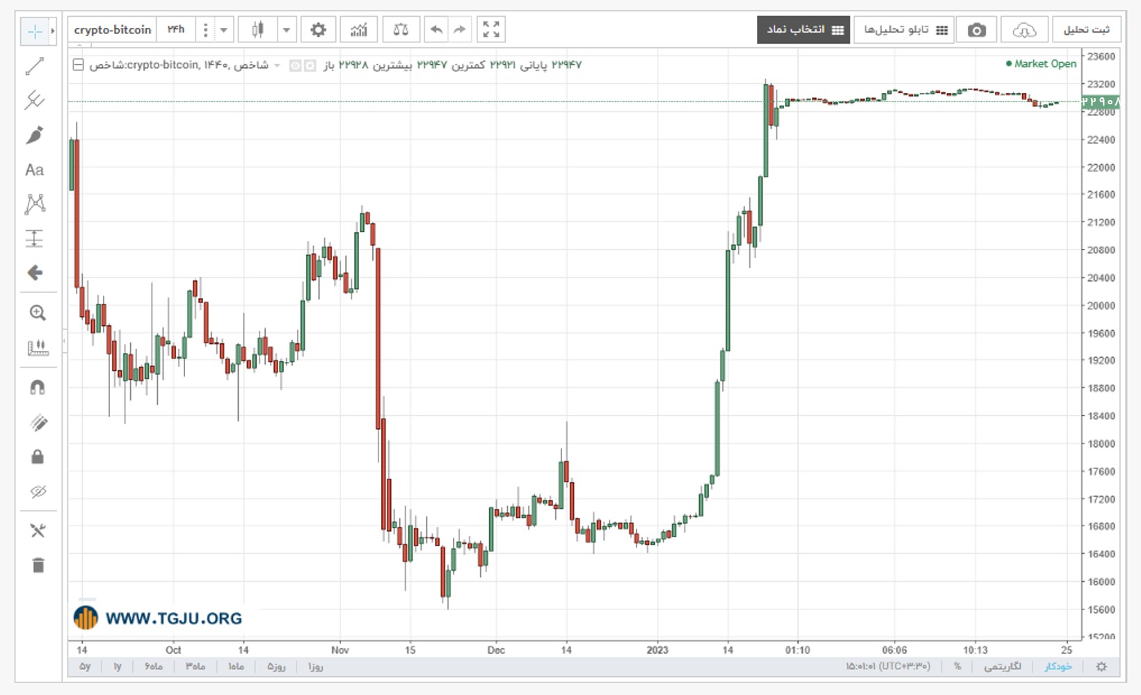This screenshot has width=1141, height=695.
Task: Select the 1y time range
Action: coord(118,667)
